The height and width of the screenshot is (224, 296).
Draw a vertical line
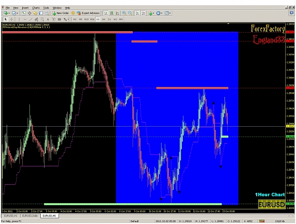click(19, 19)
